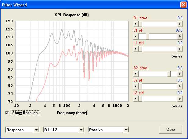The width and height of the screenshot is (188, 139).
Task: Click right arrow of L1 mH slider
Action: coord(180,49)
